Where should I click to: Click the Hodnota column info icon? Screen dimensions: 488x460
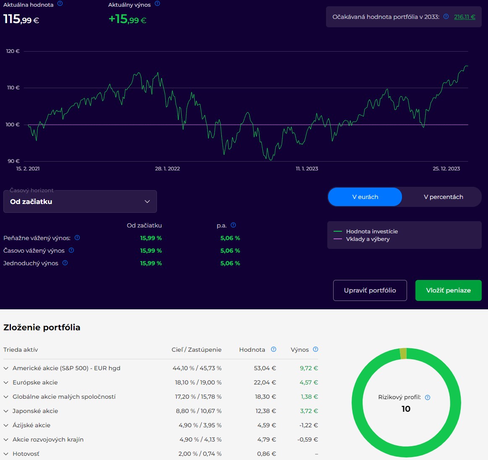[x=274, y=350]
